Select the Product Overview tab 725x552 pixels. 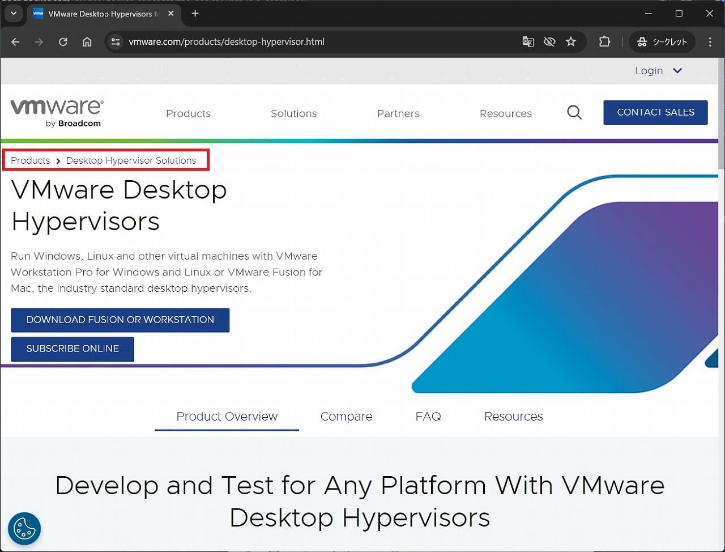point(227,417)
